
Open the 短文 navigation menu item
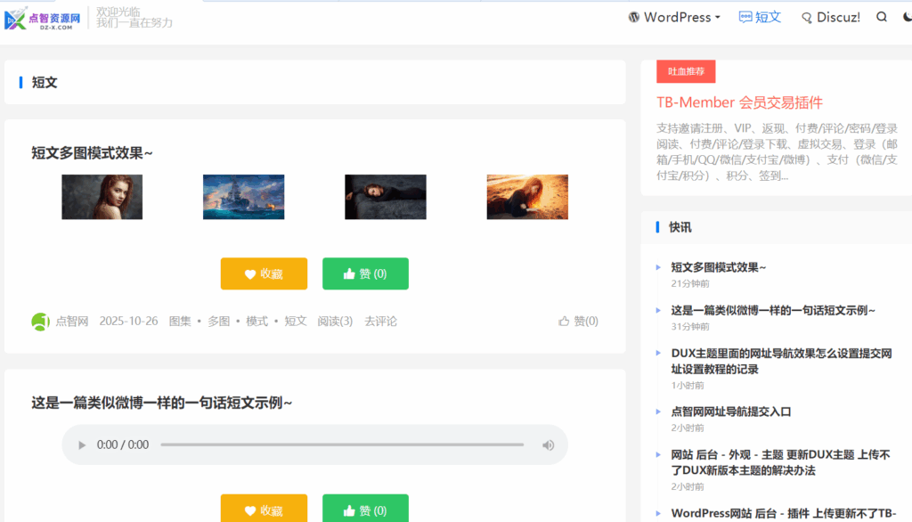(760, 17)
